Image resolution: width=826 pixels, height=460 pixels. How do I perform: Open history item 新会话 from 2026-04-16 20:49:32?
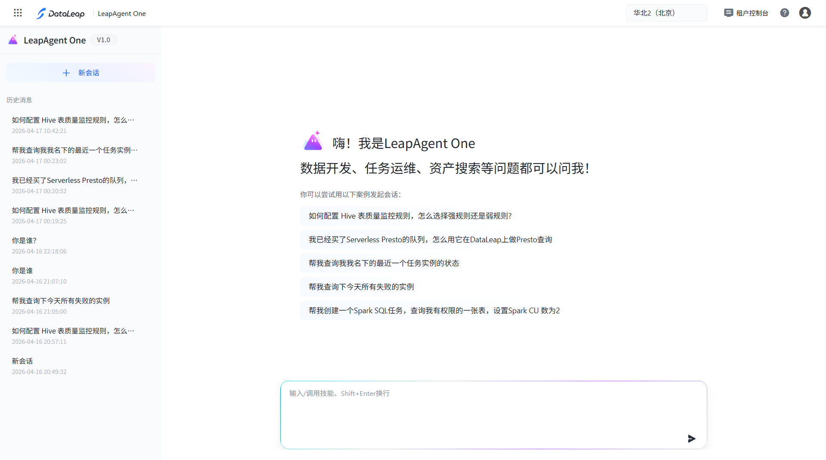tap(22, 361)
